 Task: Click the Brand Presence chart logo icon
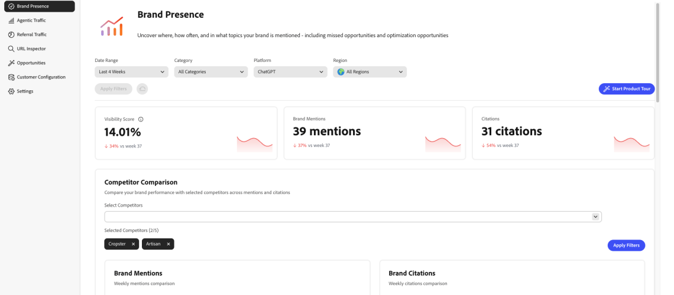tap(112, 26)
